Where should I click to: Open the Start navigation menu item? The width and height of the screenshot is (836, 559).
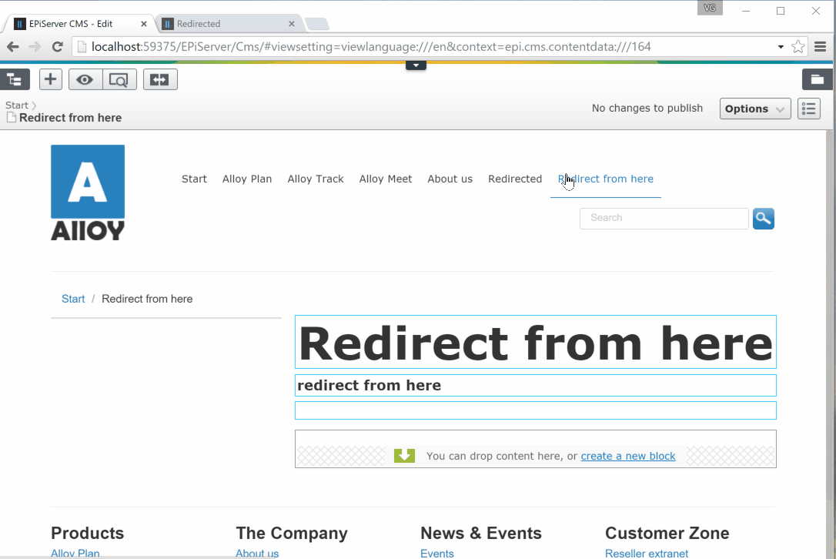click(x=194, y=179)
